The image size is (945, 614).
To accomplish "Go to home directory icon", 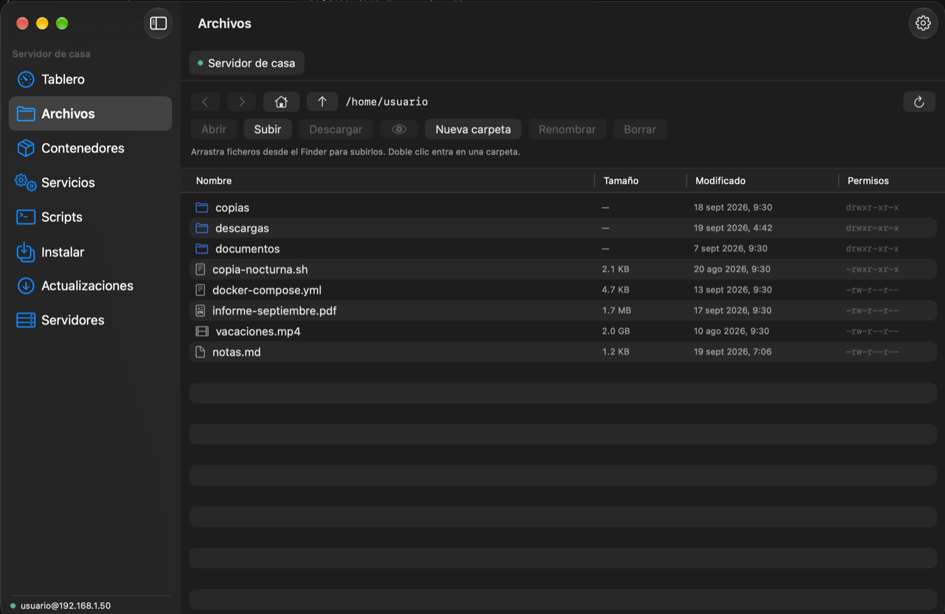I will [281, 101].
